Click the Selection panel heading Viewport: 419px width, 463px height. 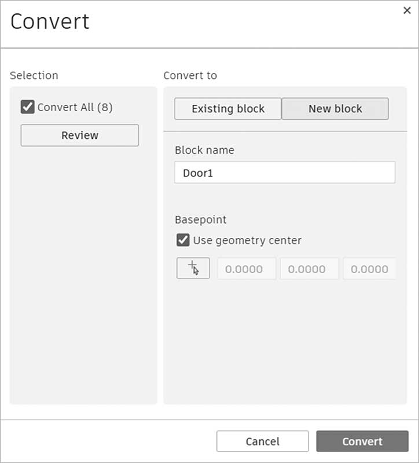point(34,75)
